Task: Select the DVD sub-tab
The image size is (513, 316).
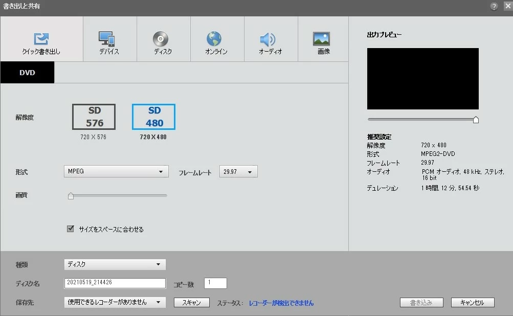Action: point(27,73)
